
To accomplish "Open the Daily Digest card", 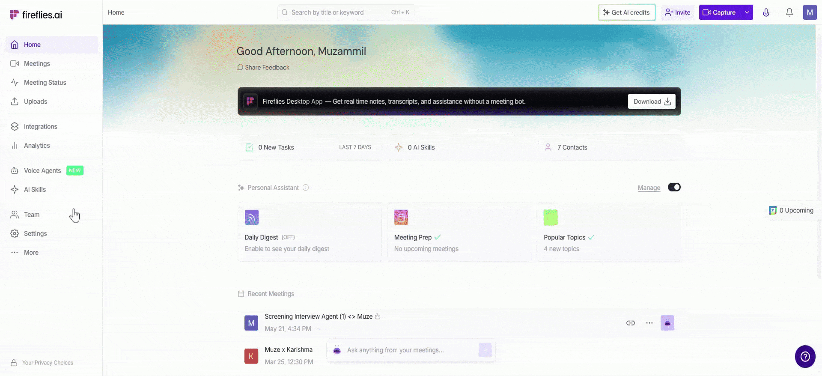I will click(x=310, y=232).
